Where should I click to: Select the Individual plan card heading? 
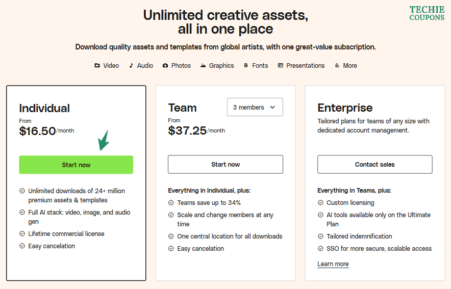pyautogui.click(x=44, y=108)
